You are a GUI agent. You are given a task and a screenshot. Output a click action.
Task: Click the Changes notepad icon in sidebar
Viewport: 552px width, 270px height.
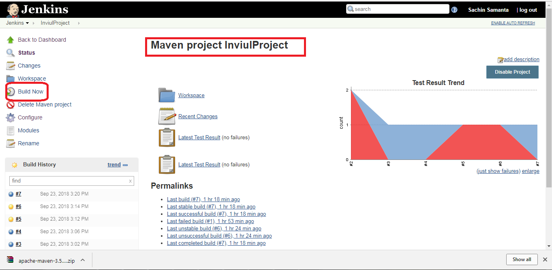tap(11, 66)
